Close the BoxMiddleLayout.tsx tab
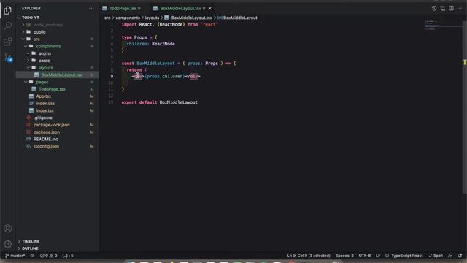Image resolution: width=467 pixels, height=263 pixels. pyautogui.click(x=210, y=8)
